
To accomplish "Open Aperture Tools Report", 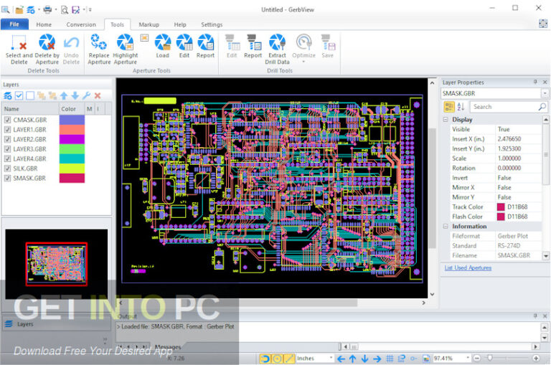I will click(x=205, y=46).
